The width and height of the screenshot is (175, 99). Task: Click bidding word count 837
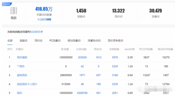pyautogui.click(x=98, y=75)
